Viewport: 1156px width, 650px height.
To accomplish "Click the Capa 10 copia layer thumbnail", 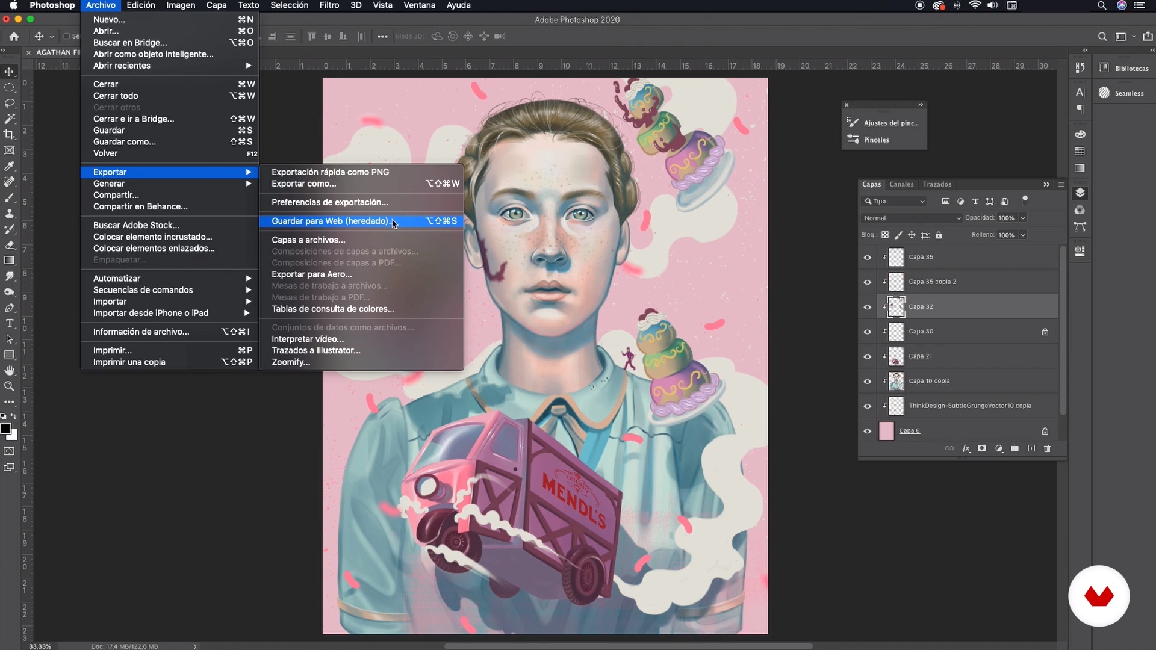I will point(897,381).
